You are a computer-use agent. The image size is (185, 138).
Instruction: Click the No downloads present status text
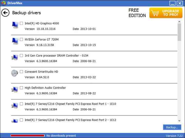click(x=61, y=136)
